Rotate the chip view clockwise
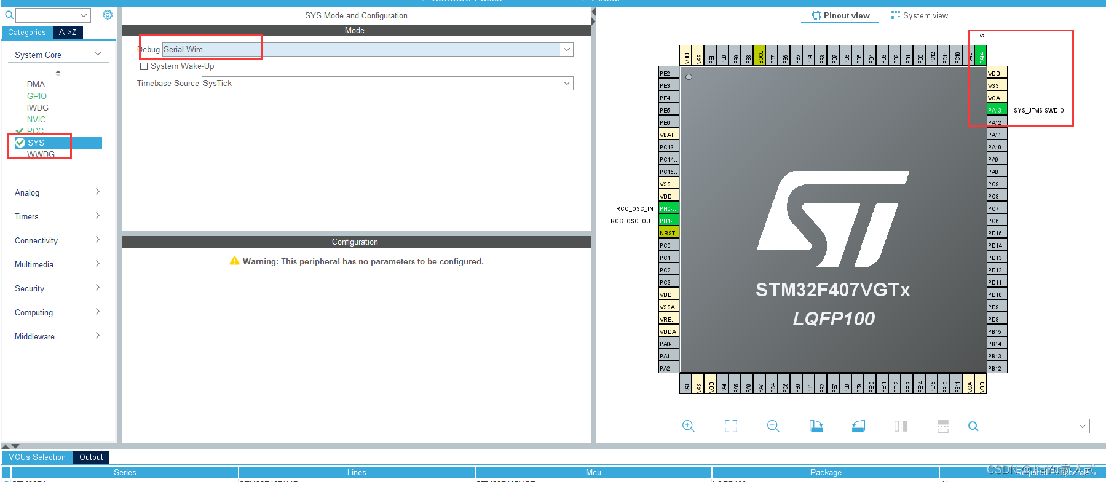Screen dimensions: 1106x482 click(816, 426)
